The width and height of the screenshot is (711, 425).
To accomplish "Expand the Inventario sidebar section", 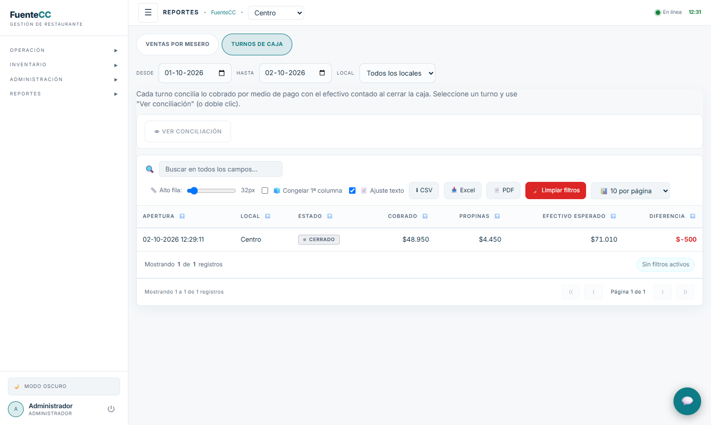I will (64, 65).
